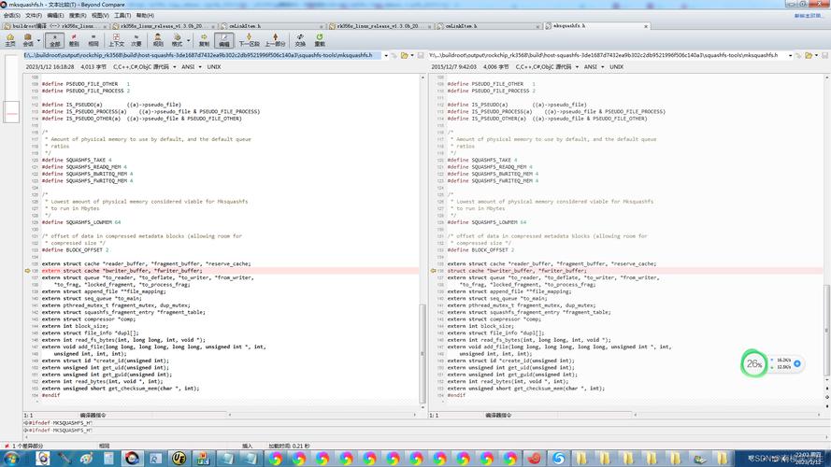Go to the 主页 (Home) toolbar icon

coord(10,40)
